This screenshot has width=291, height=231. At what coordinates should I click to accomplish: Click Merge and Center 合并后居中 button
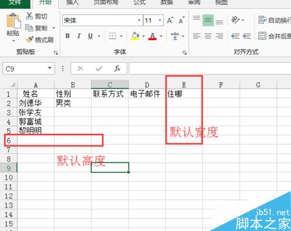coord(274,36)
